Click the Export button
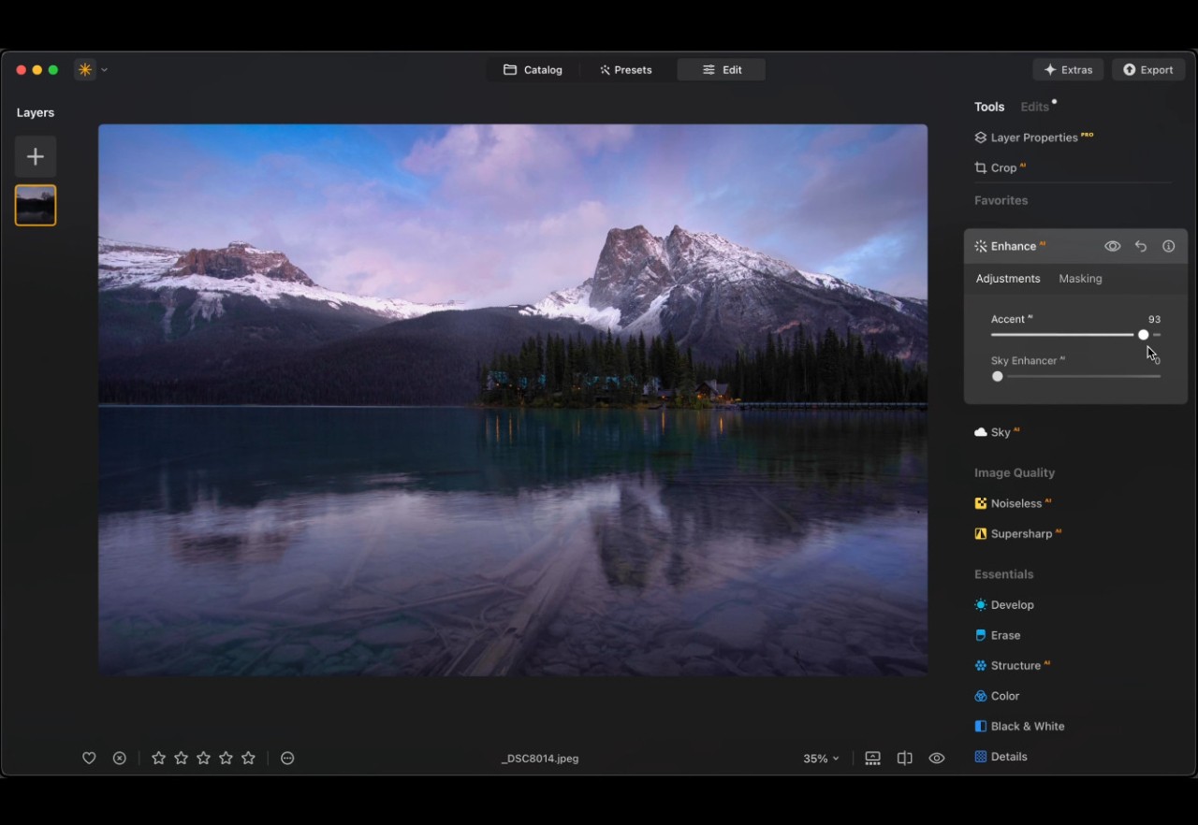 click(1148, 70)
